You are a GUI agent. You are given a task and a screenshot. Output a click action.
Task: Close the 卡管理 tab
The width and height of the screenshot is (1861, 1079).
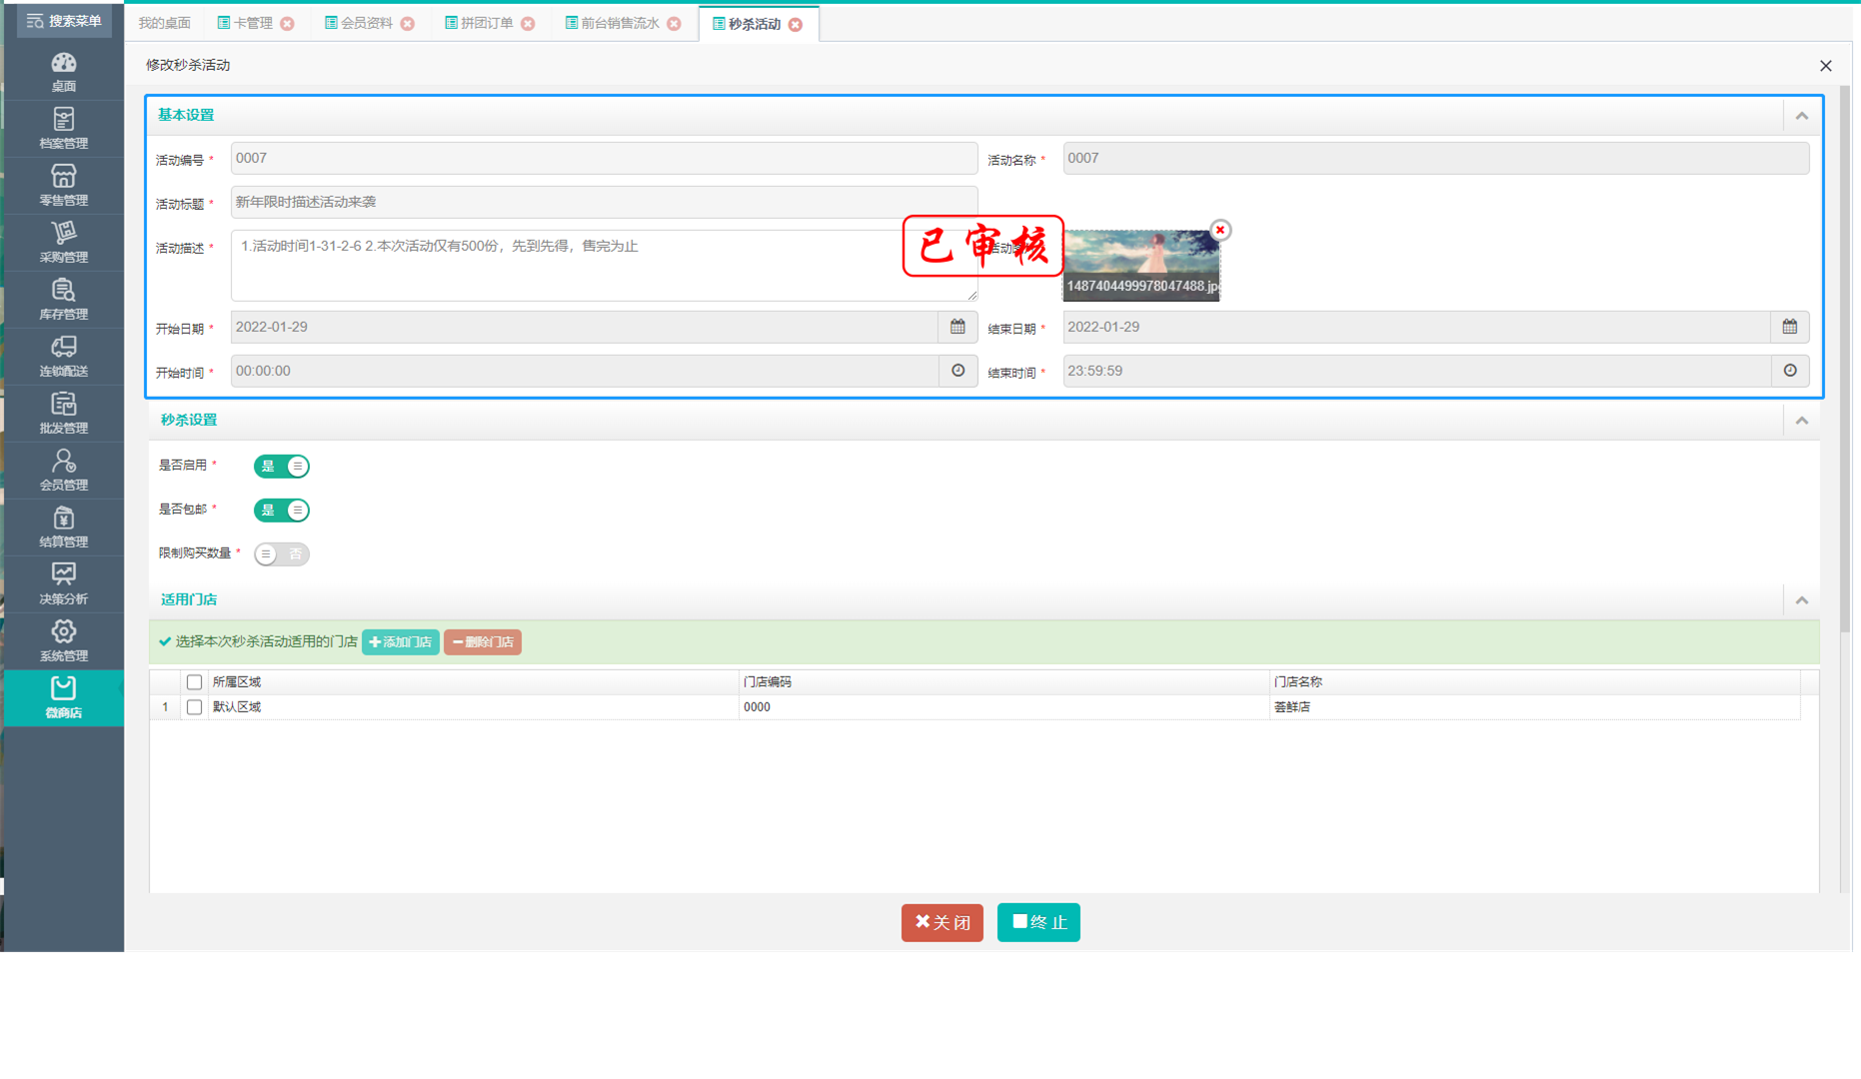tap(288, 24)
